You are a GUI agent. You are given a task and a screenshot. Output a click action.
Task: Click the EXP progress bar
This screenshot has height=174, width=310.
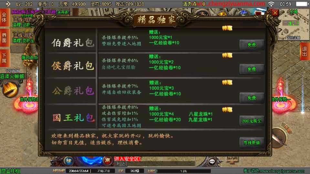tap(183, 171)
